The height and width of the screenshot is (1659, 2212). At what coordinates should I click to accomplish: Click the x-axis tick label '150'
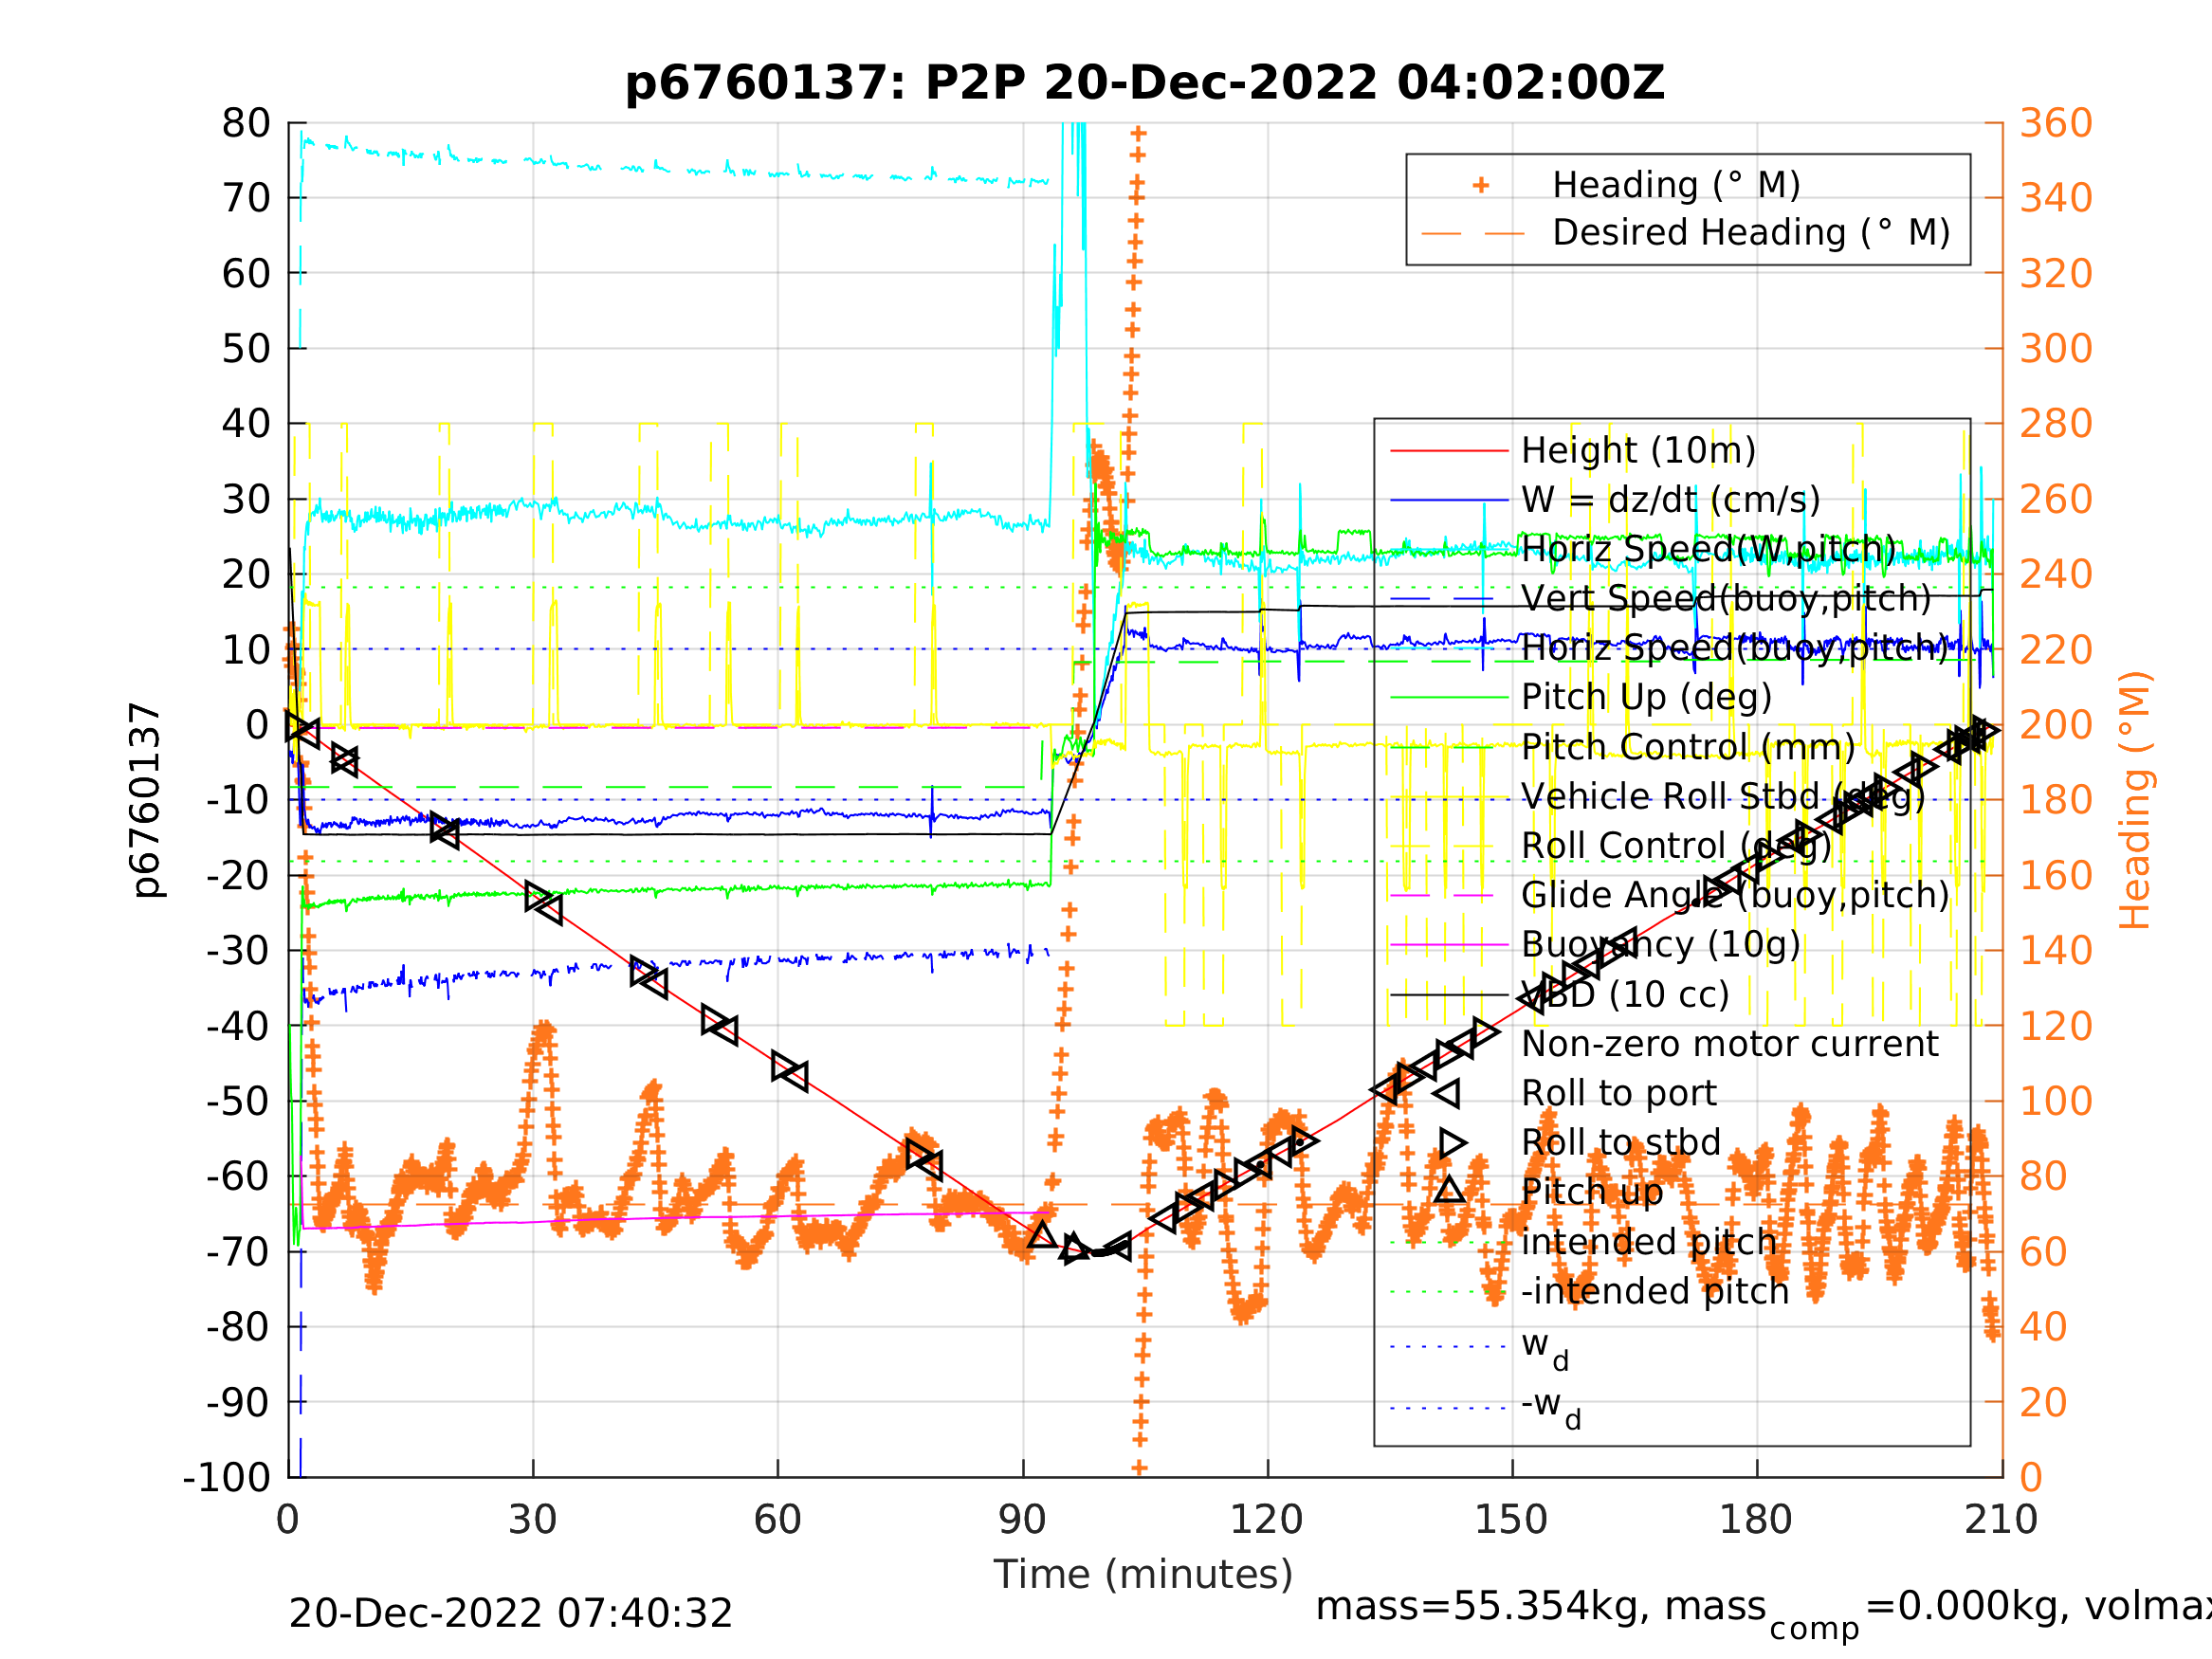pos(1511,1520)
